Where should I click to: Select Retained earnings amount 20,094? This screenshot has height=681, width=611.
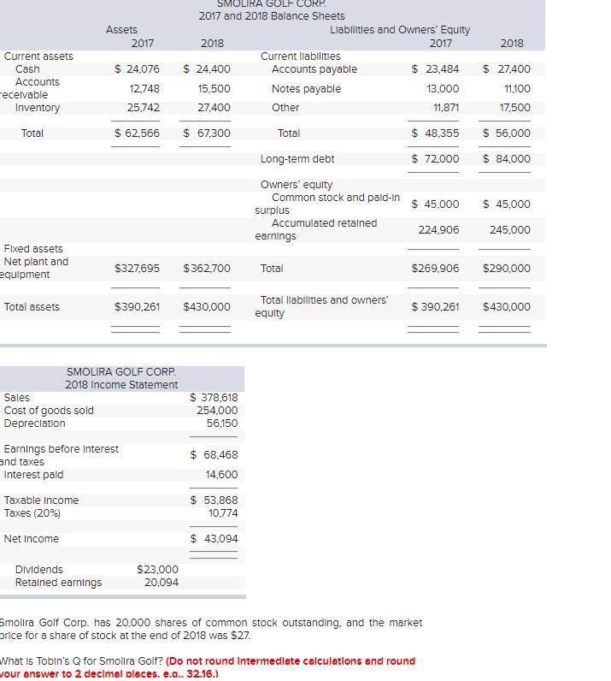click(162, 582)
